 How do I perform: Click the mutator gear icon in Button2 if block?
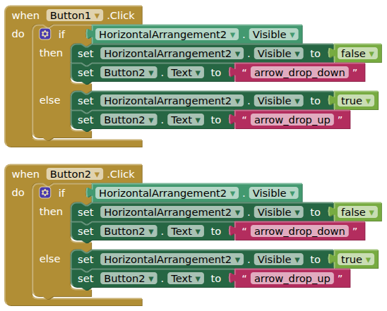point(45,193)
